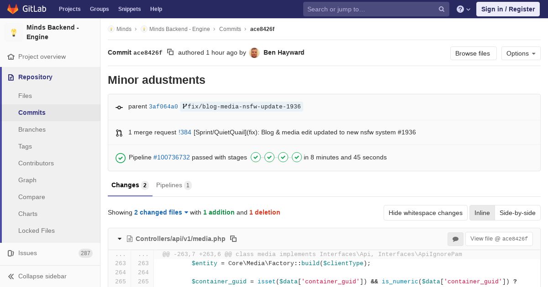Open Charts in the sidebar
The image size is (548, 287).
pos(28,214)
